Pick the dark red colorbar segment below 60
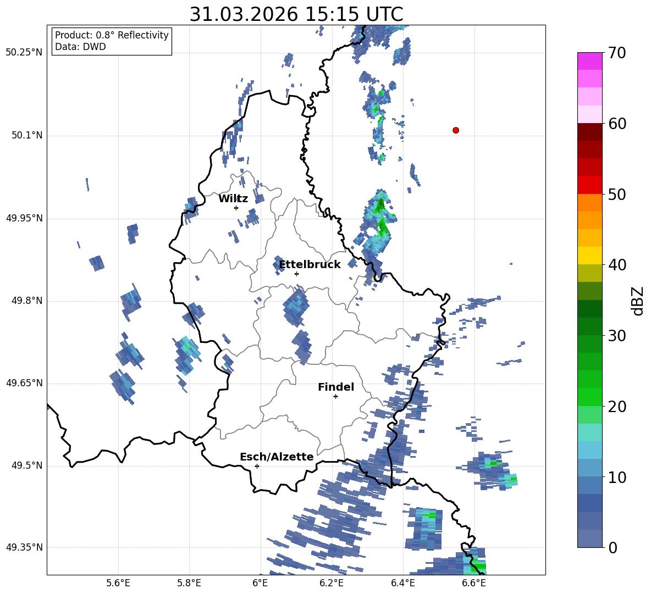 589,132
